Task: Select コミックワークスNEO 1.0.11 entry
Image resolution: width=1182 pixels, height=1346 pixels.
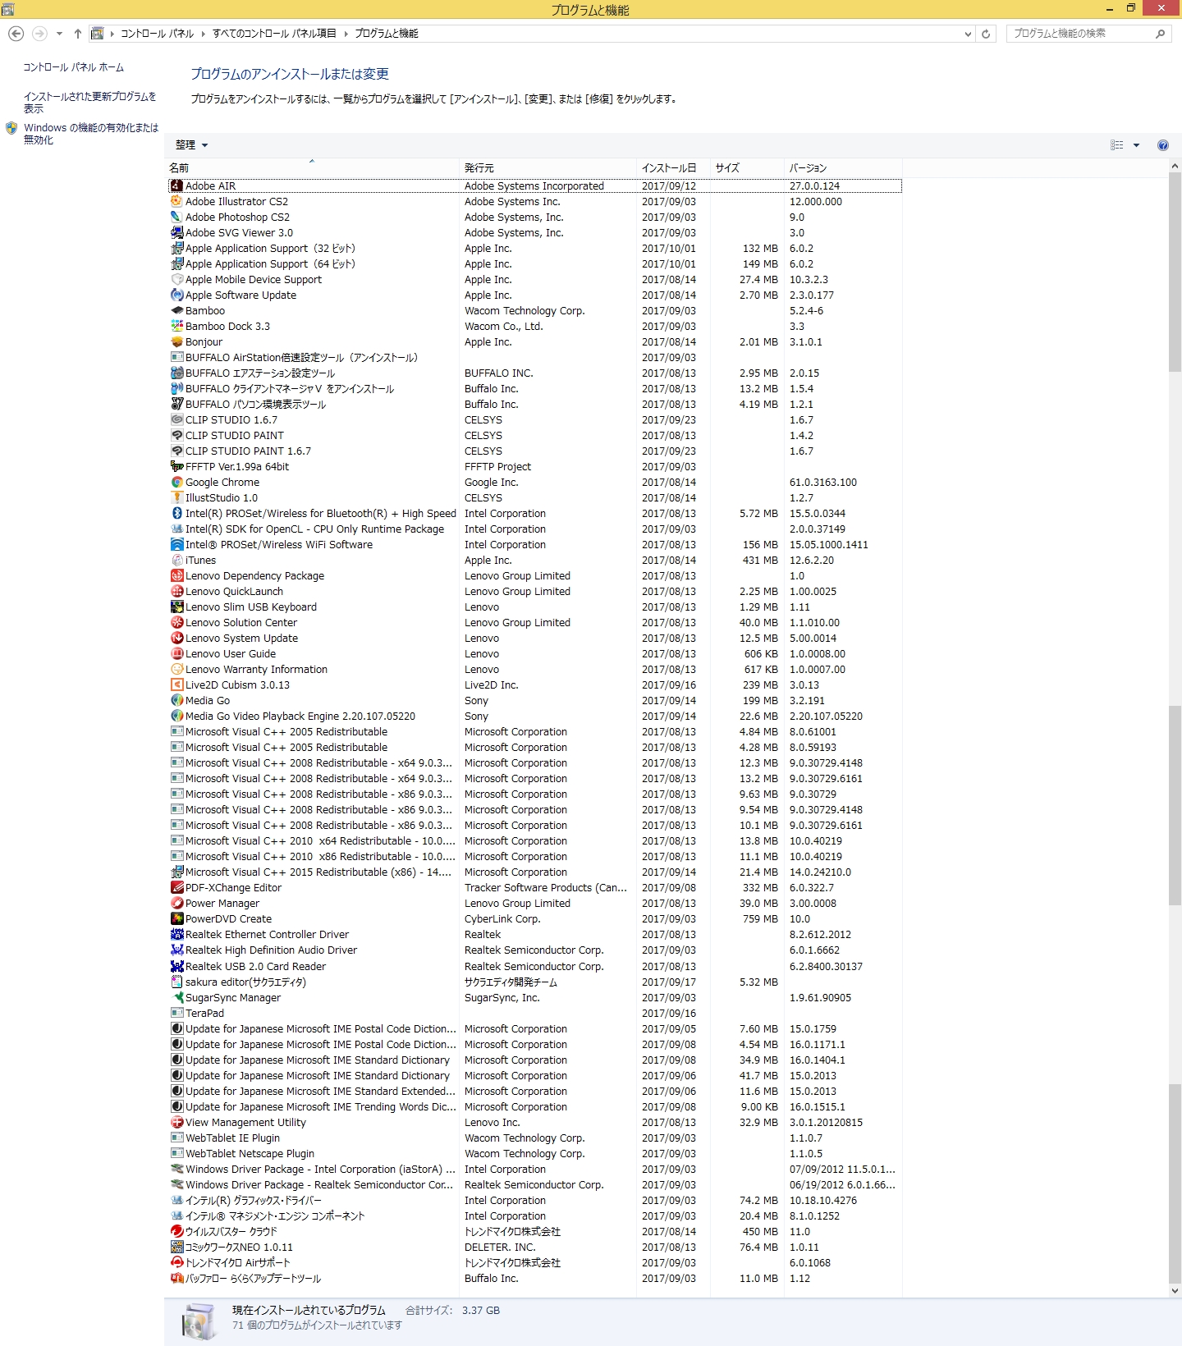Action: coord(535,1248)
